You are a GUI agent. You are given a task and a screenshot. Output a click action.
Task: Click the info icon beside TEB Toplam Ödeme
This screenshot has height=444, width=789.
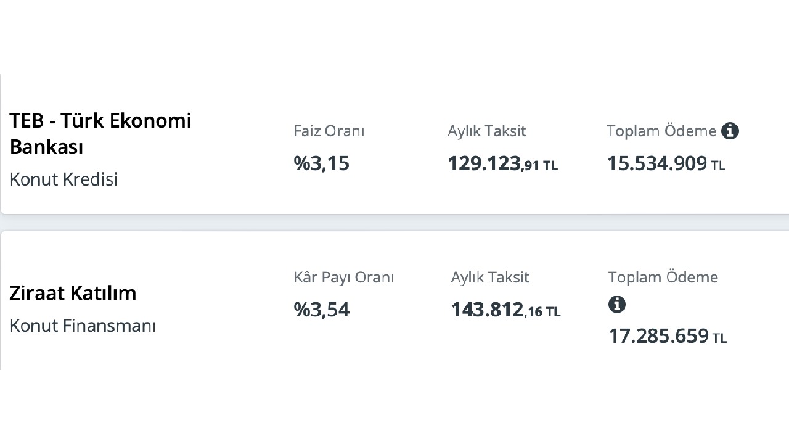730,131
